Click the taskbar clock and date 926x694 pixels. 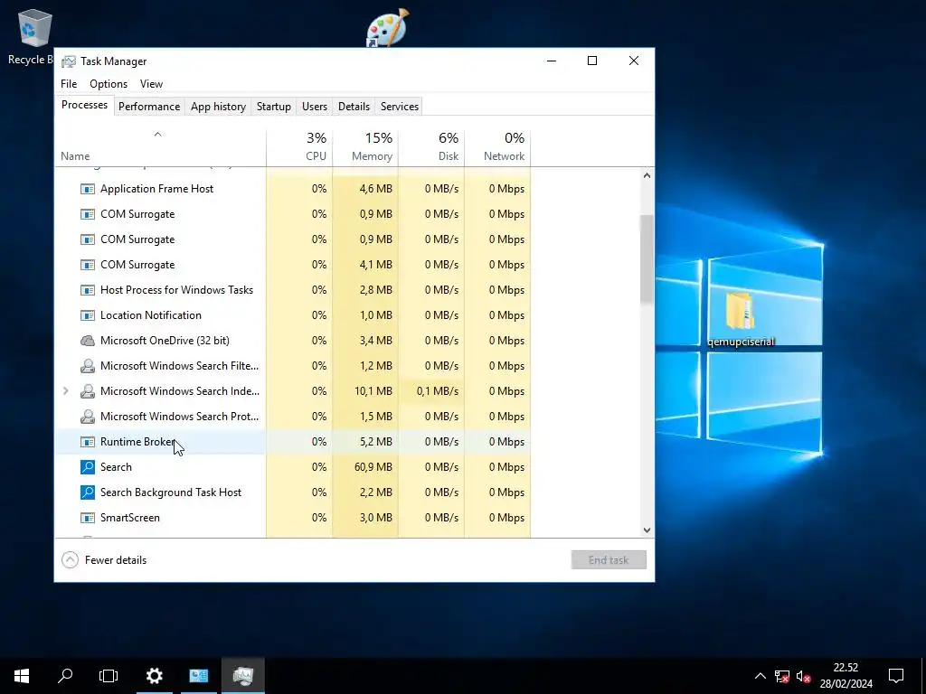pyautogui.click(x=846, y=676)
